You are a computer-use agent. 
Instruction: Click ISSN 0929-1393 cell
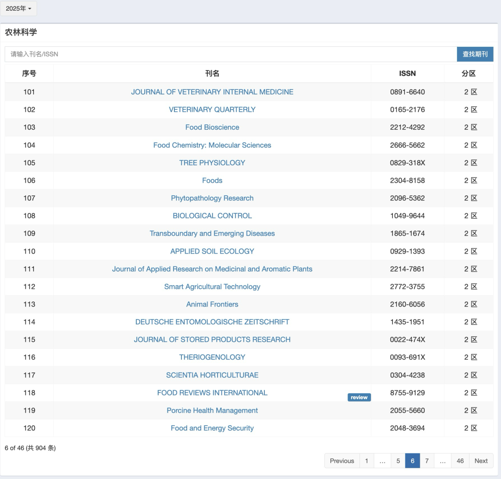(407, 251)
